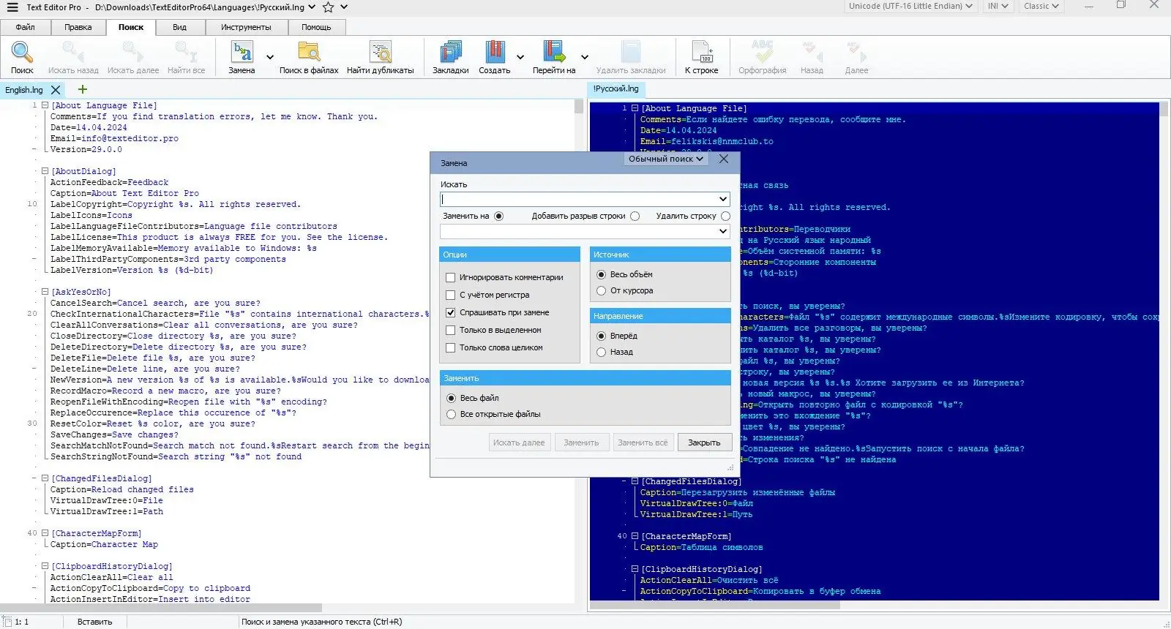The width and height of the screenshot is (1171, 629).
Task: Click the left editor horizontal scrollbar
Action: (161, 608)
